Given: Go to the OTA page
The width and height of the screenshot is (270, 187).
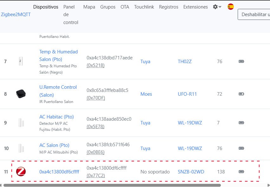Looking at the screenshot, I should pyautogui.click(x=125, y=7).
